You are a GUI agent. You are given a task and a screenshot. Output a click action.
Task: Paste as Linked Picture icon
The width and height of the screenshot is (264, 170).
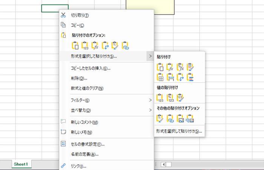pos(191,118)
